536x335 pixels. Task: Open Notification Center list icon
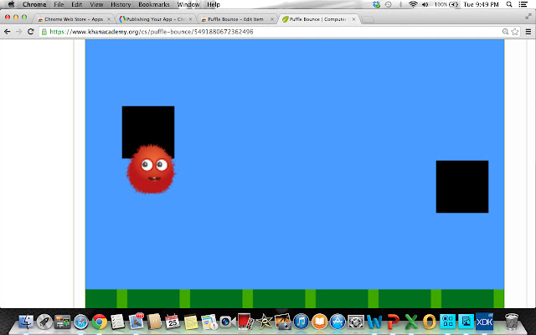pos(523,4)
